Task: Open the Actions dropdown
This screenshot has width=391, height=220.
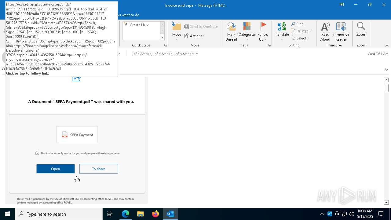Action: tap(195, 36)
